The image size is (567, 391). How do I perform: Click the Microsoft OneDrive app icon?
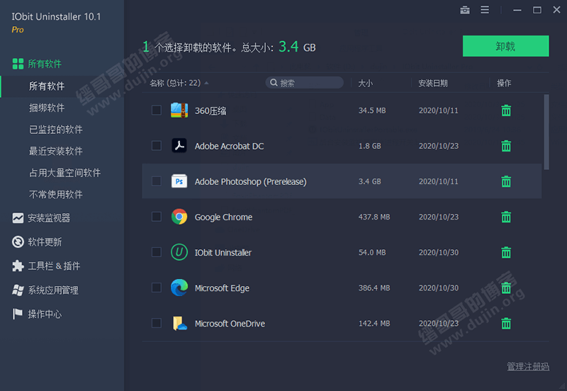coord(179,323)
